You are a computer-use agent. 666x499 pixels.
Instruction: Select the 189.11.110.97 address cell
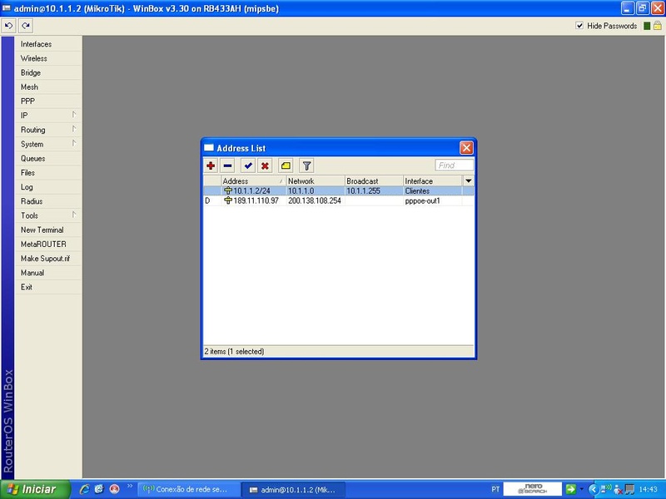tap(253, 200)
